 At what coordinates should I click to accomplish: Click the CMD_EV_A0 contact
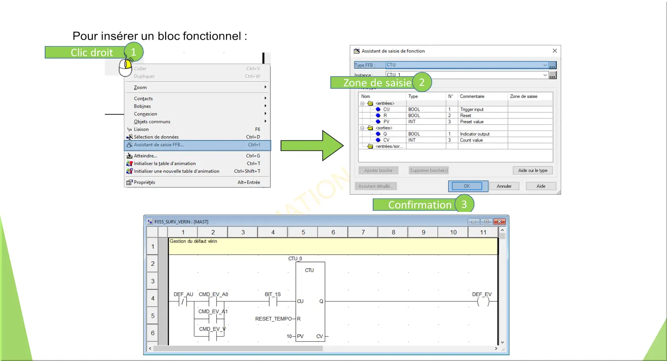click(213, 301)
